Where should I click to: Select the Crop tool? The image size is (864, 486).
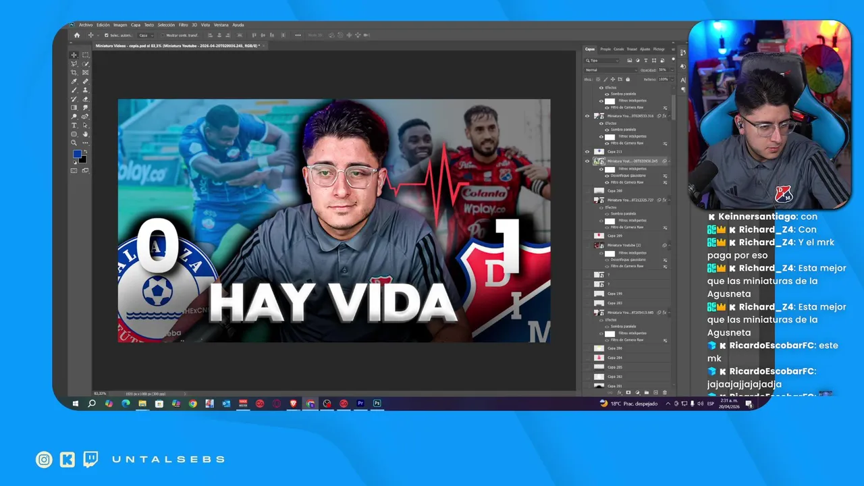click(74, 72)
